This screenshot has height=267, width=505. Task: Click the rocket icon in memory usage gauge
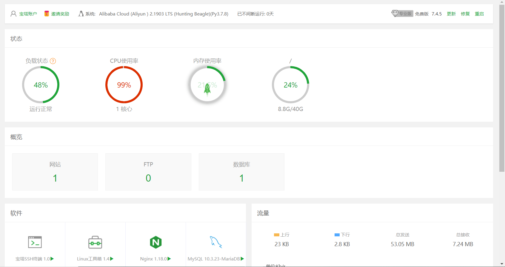coord(207,88)
